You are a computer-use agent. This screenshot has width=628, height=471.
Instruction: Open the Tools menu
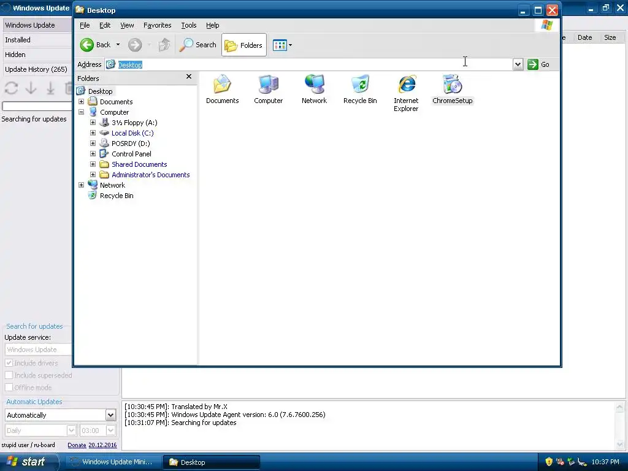(189, 25)
